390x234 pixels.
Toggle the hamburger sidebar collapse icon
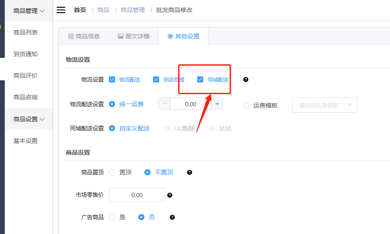coord(61,10)
